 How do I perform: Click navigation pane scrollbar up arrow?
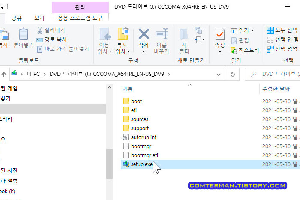point(109,87)
